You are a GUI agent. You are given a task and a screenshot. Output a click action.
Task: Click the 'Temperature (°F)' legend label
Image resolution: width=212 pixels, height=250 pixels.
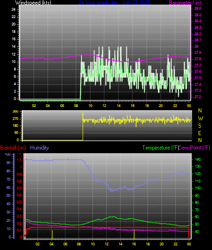pos(160,148)
